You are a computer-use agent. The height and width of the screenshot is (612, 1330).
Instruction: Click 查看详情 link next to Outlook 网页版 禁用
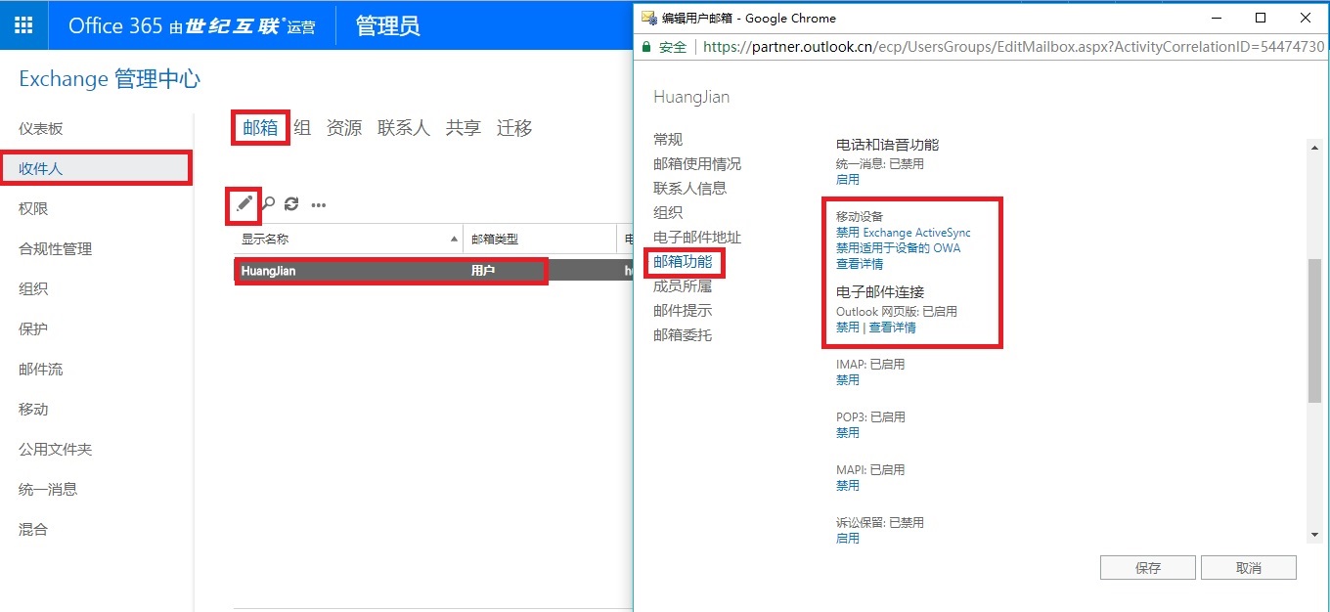(893, 328)
